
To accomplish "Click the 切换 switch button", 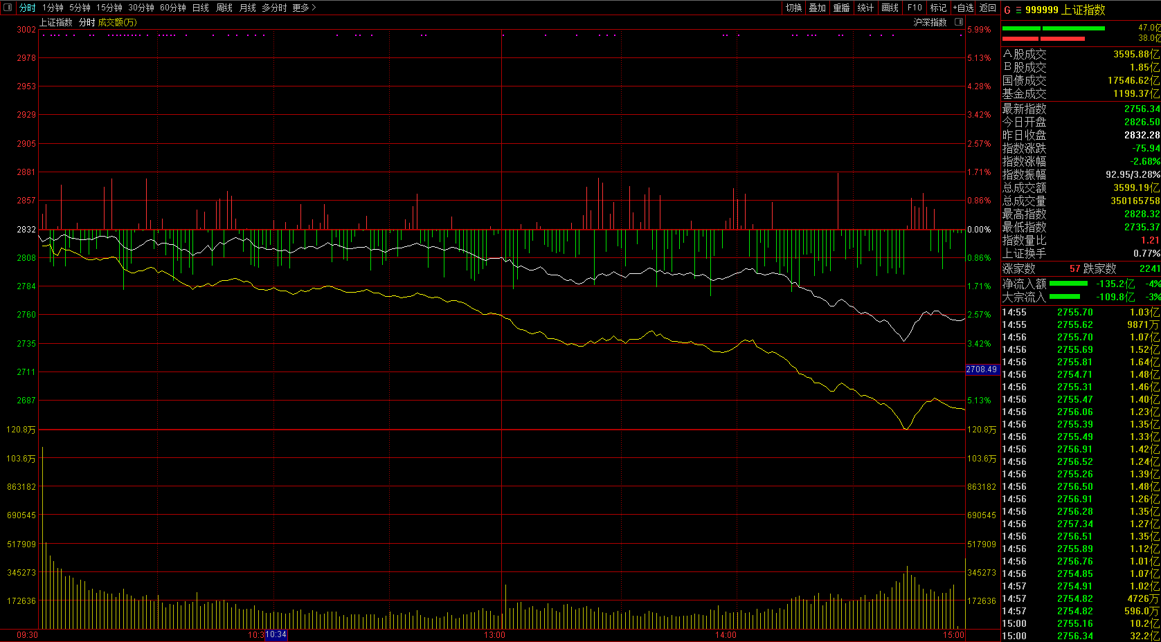I will [x=794, y=8].
